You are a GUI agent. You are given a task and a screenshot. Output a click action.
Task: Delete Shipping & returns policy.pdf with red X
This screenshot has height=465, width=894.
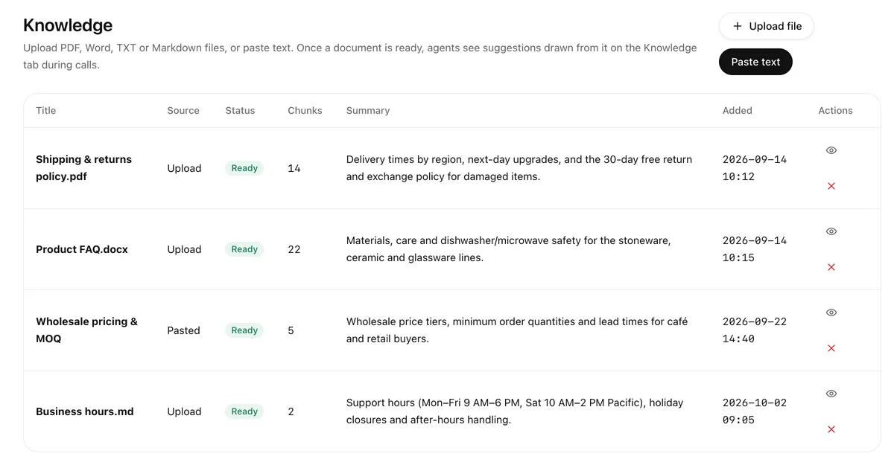pyautogui.click(x=831, y=186)
